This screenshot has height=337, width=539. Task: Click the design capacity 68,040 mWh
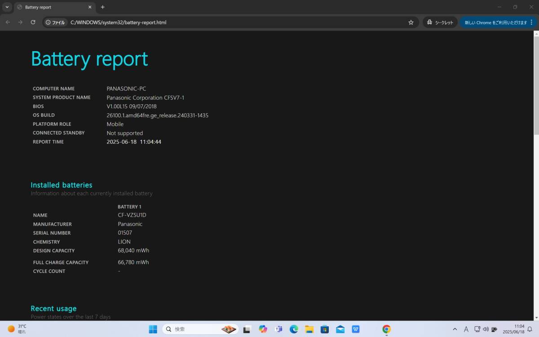pyautogui.click(x=133, y=250)
